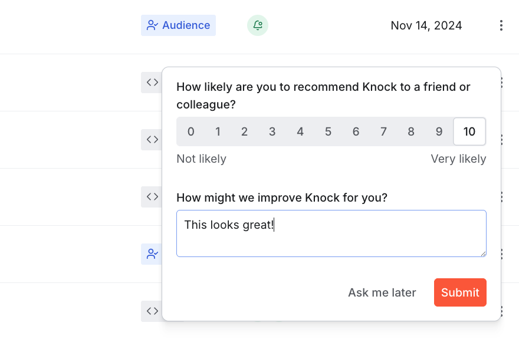
Task: Select rating 8 on the survey scale
Action: (x=411, y=131)
